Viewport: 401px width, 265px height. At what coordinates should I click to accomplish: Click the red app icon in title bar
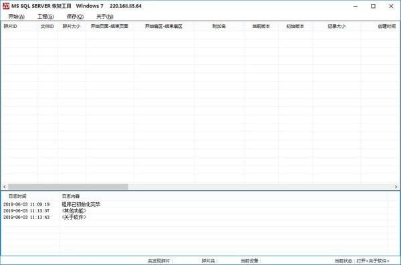6,6
